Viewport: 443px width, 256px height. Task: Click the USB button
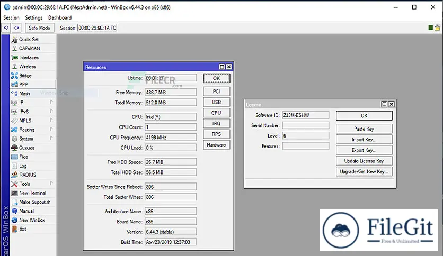coord(216,102)
